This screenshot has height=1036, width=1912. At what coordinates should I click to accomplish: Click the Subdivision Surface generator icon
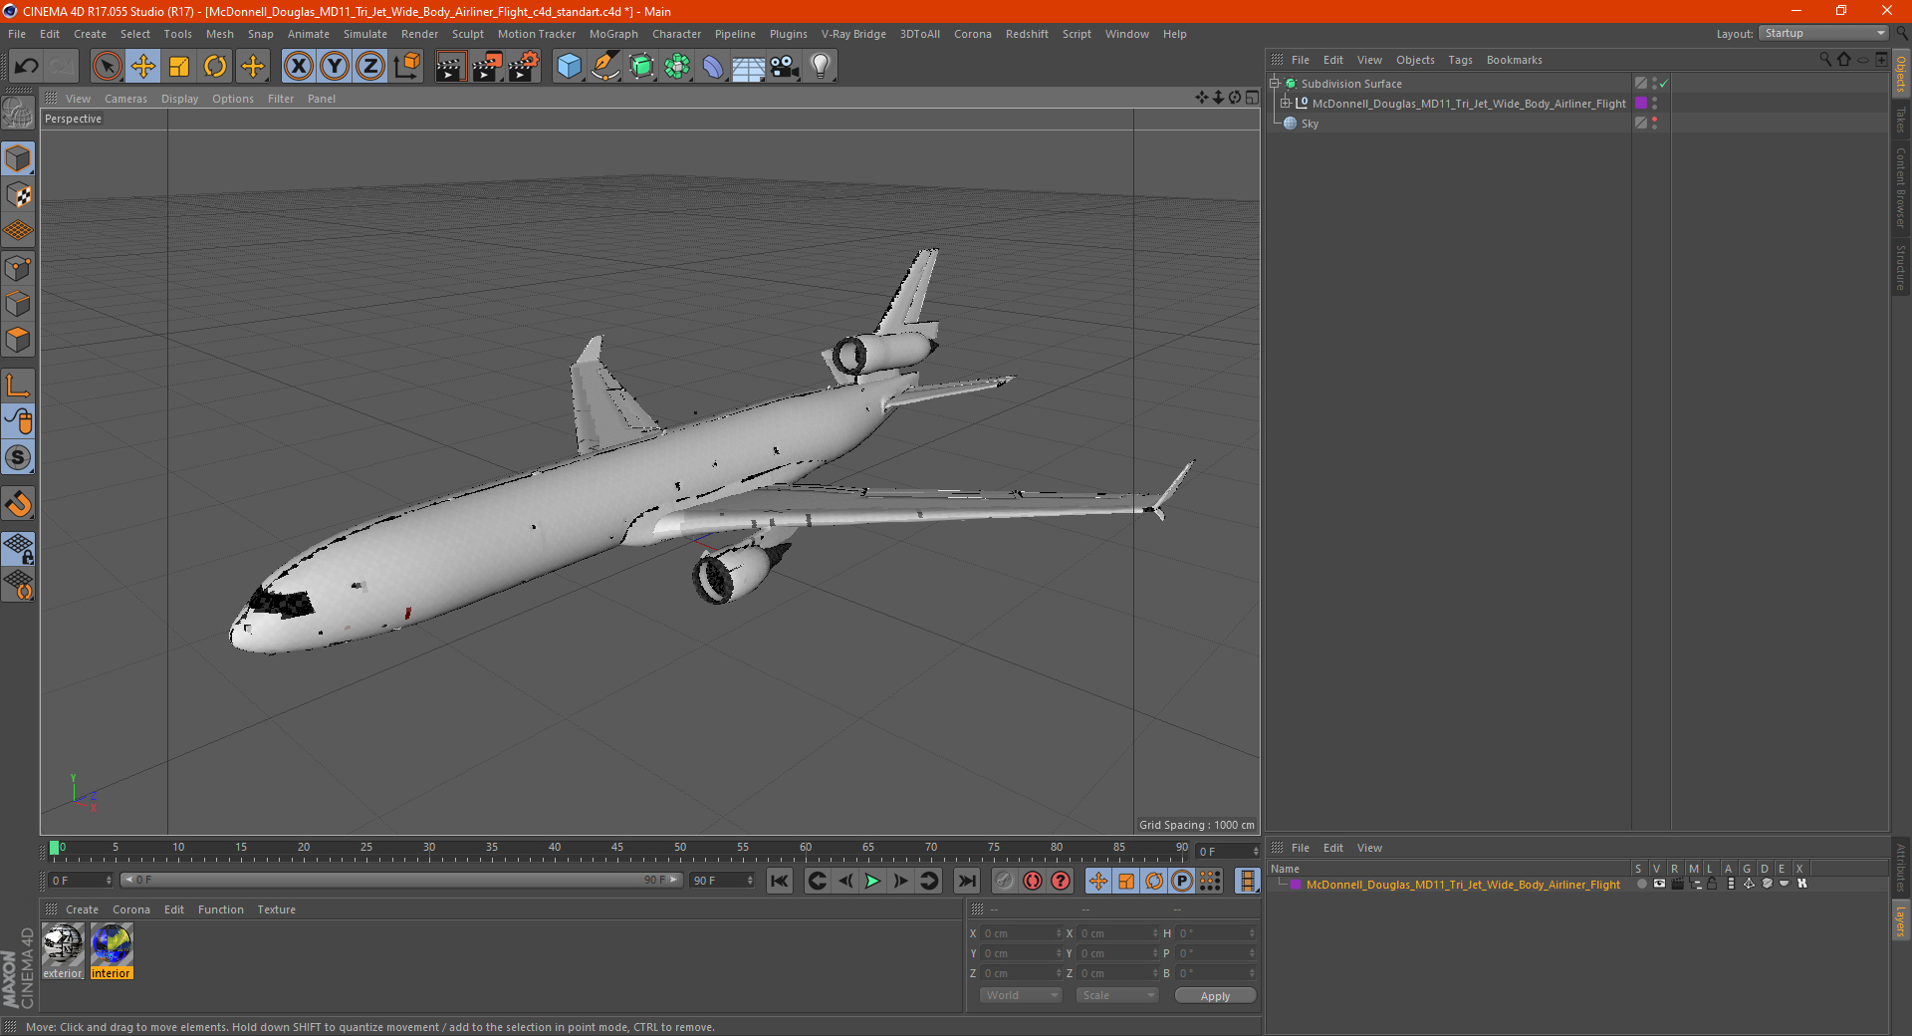click(641, 67)
